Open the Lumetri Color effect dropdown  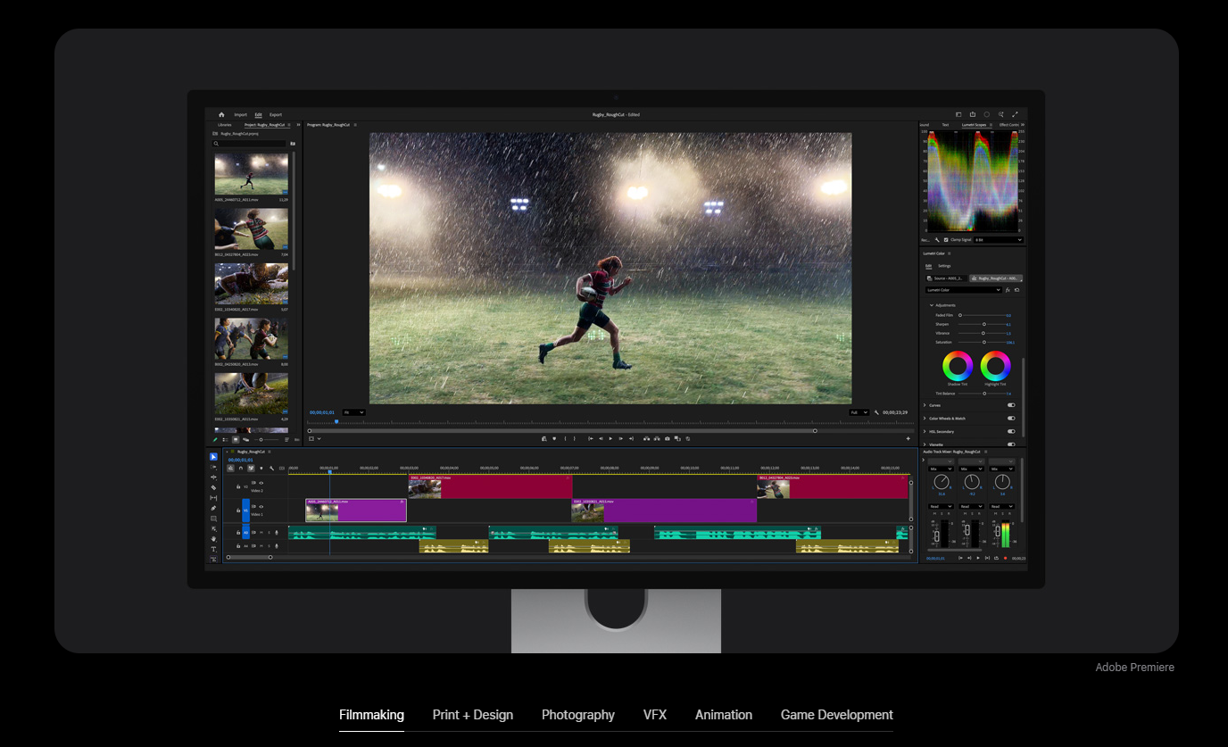coord(964,290)
